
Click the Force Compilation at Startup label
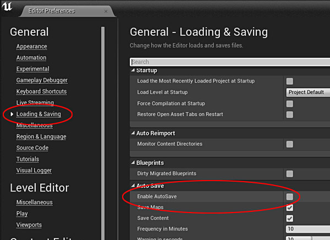[171, 103]
